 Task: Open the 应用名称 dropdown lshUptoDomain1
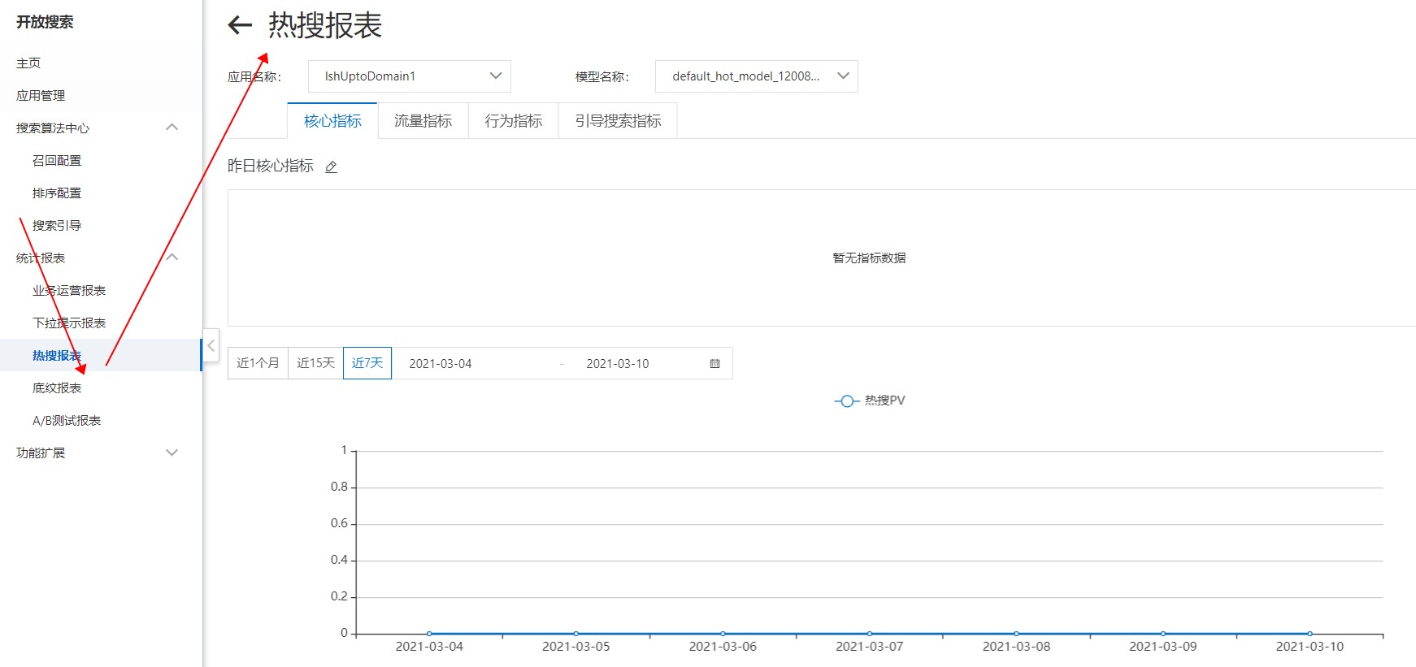pos(410,76)
